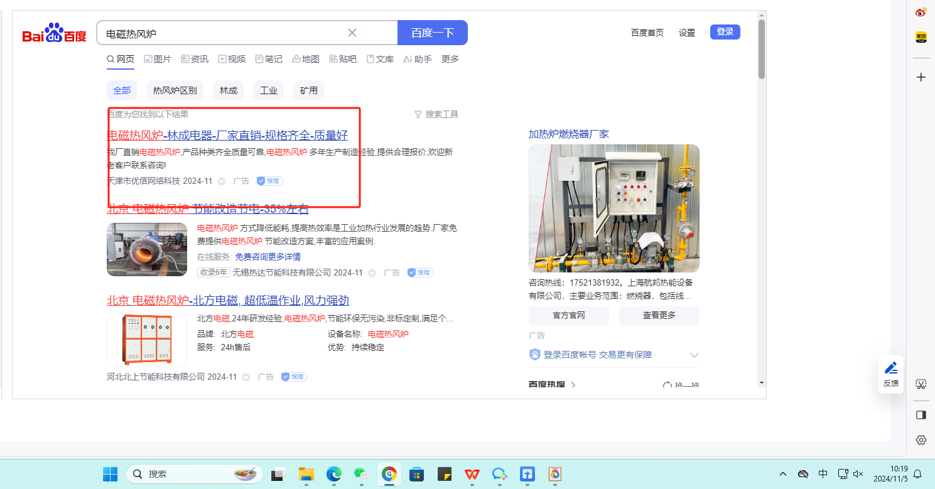Open the 搜索工具 search tools filter

click(436, 114)
